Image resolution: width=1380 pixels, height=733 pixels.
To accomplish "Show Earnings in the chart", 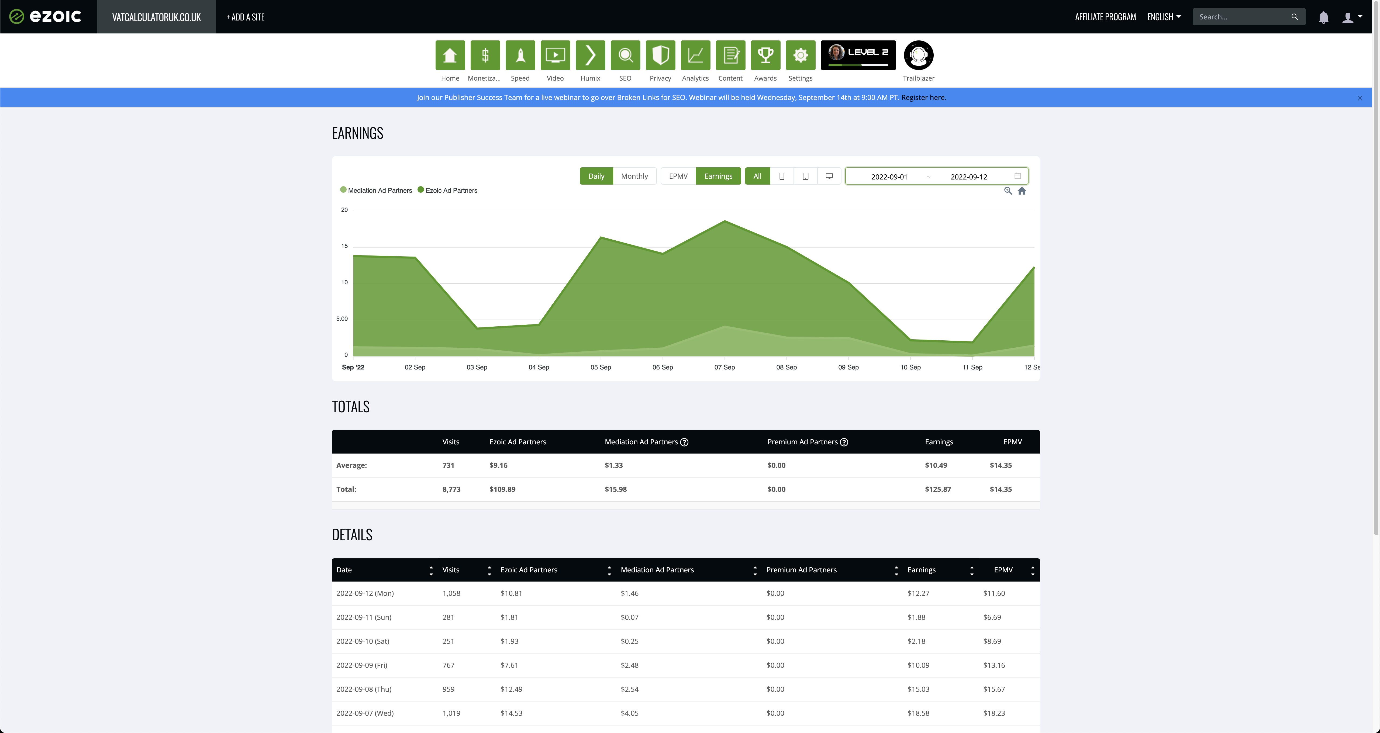I will 718,176.
